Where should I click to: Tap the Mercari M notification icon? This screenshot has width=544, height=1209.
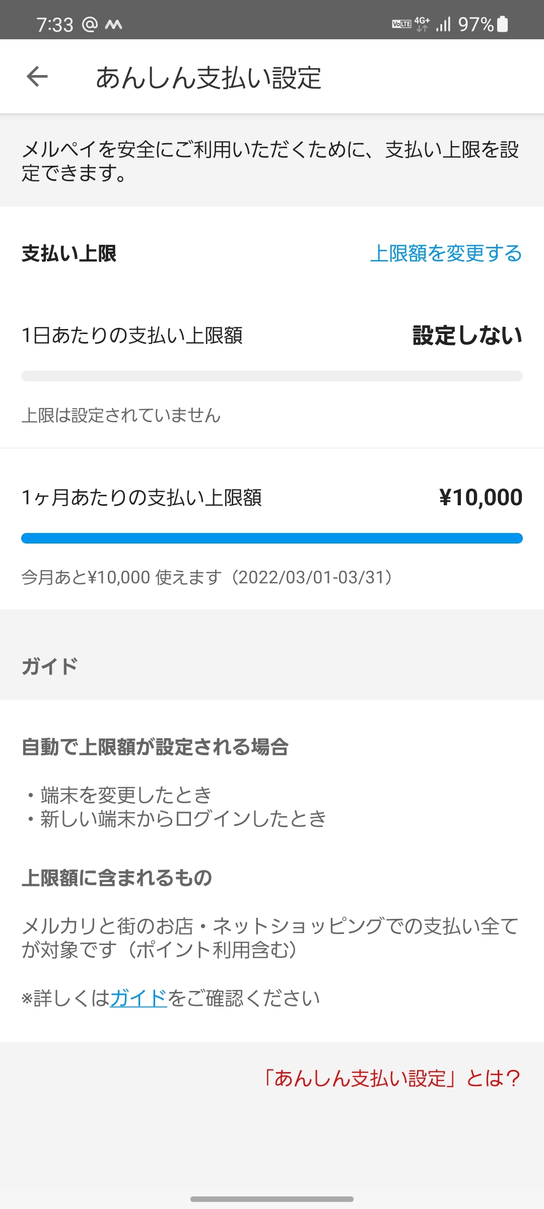[113, 24]
